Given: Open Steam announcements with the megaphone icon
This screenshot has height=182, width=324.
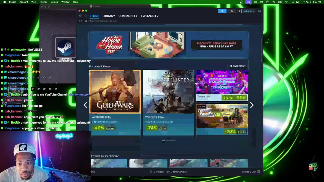Looking at the screenshot, I should coord(222,11).
